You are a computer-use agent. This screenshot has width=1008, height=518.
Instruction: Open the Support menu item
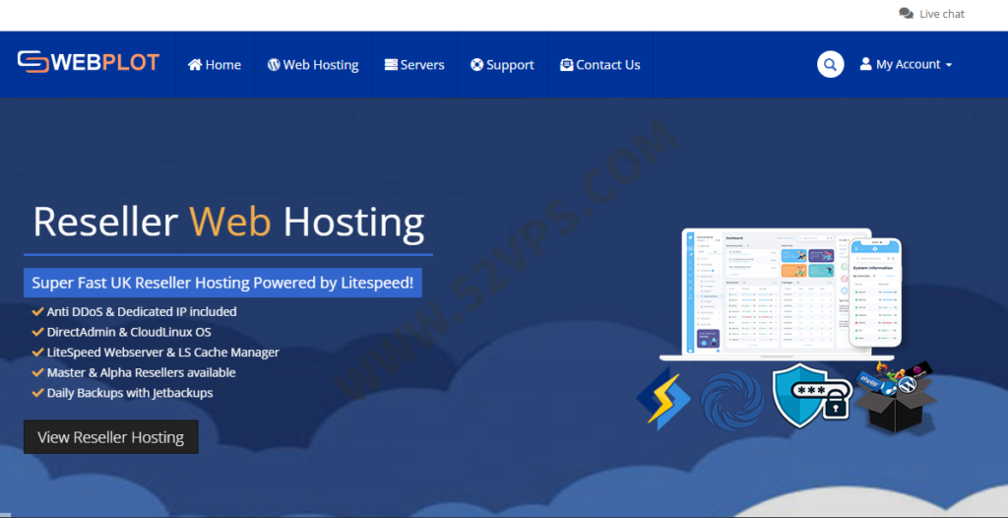[502, 64]
